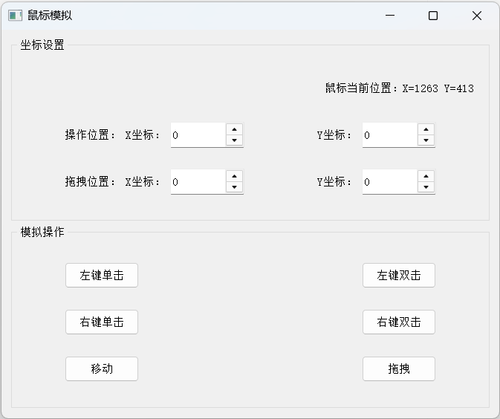Decrease the 操作位置 Y坐标 value
This screenshot has width=500, height=419.
[x=426, y=140]
